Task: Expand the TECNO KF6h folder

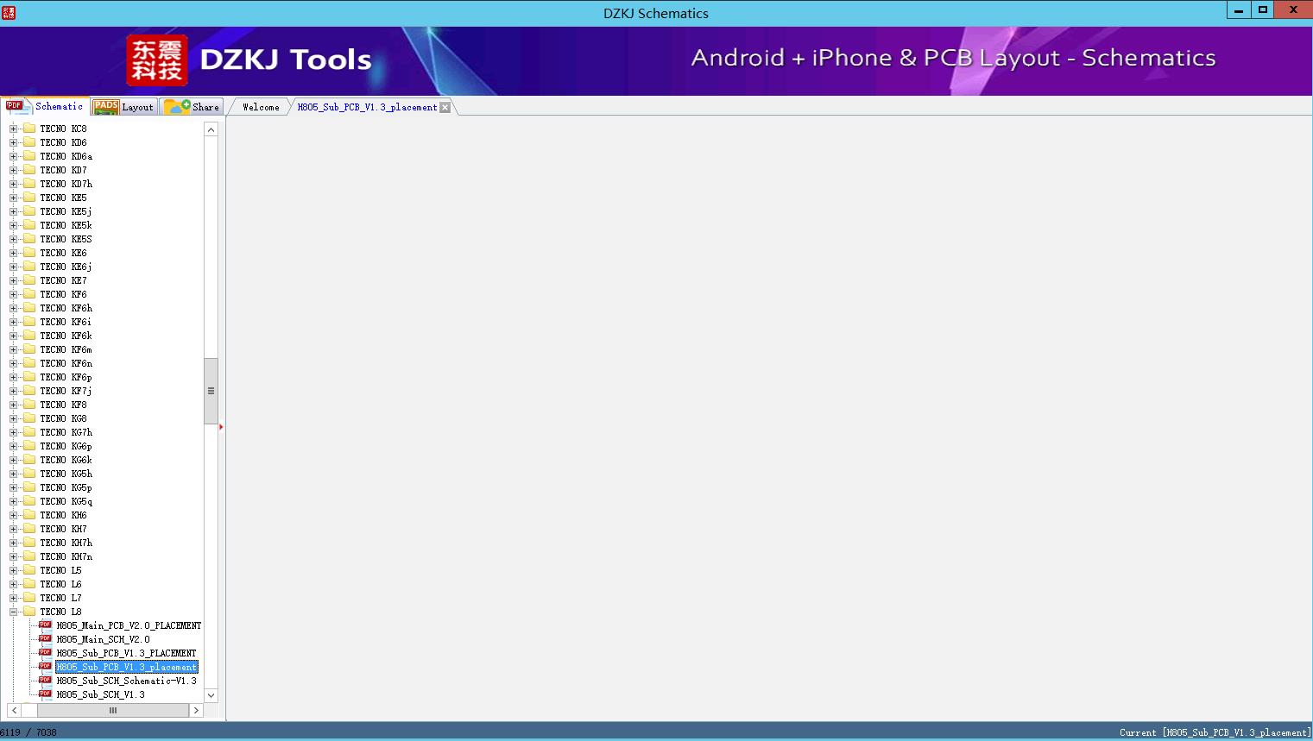Action: 13,308
